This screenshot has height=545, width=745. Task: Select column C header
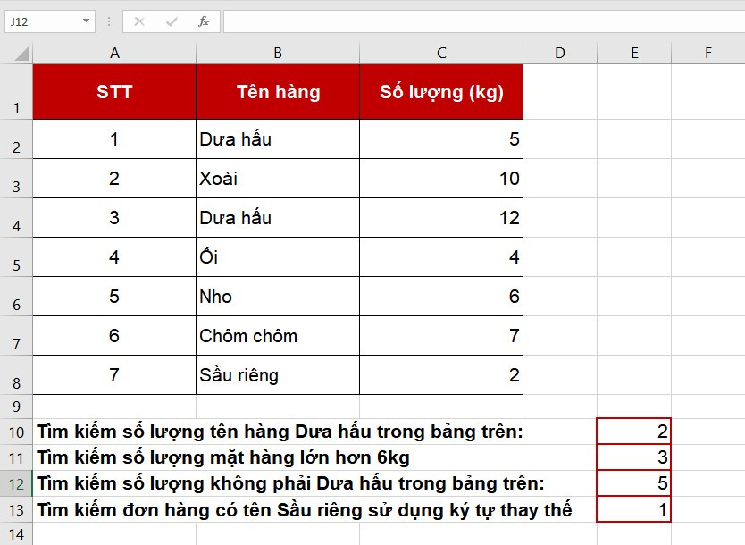tap(441, 53)
